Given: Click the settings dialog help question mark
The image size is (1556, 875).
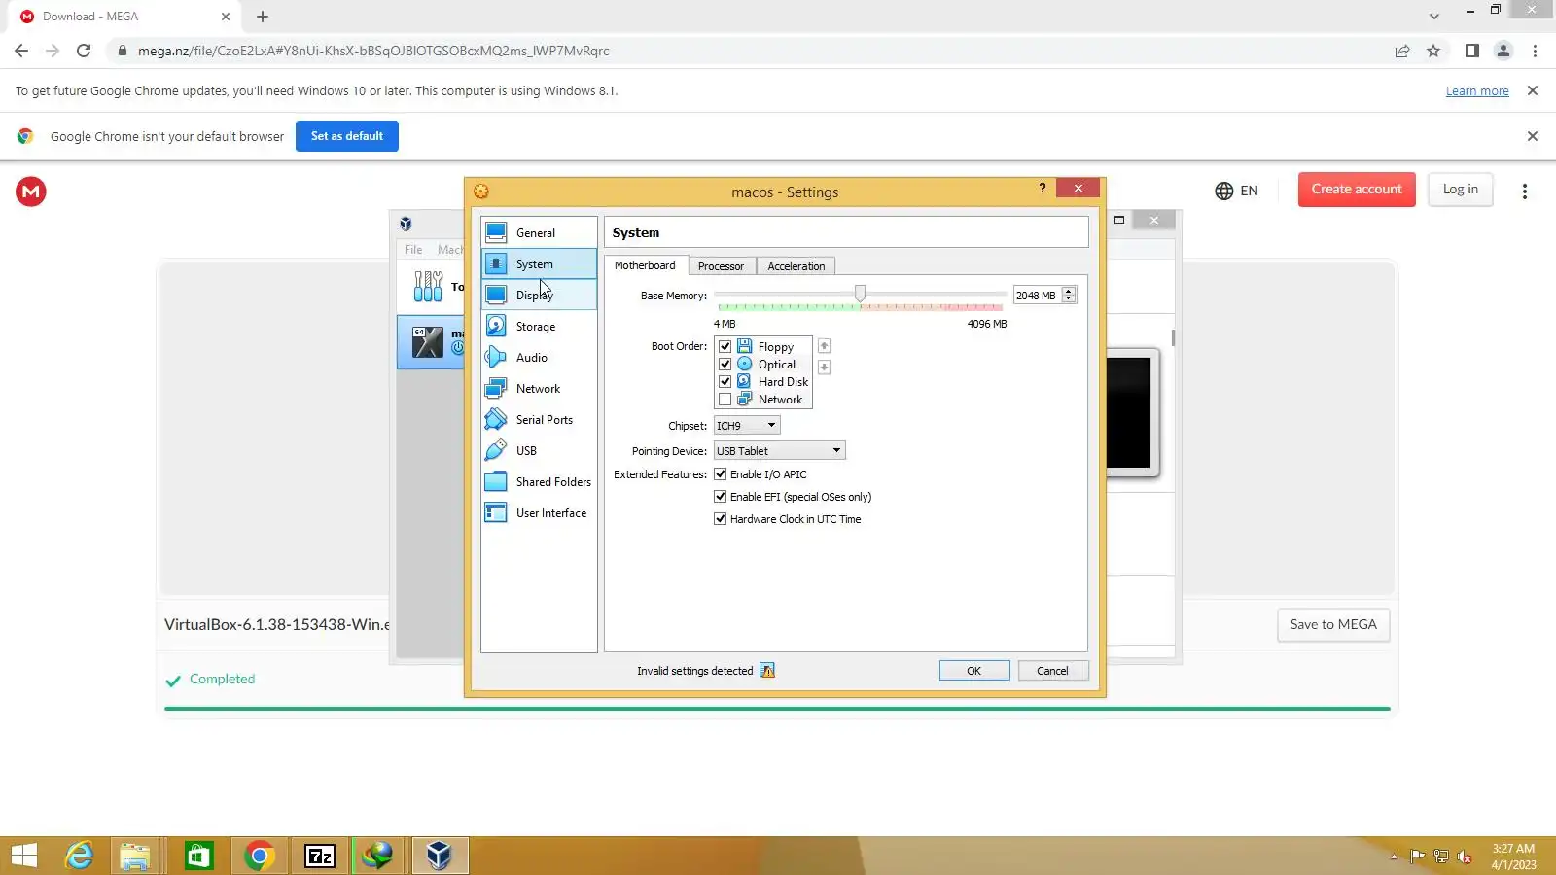Looking at the screenshot, I should pyautogui.click(x=1043, y=188).
